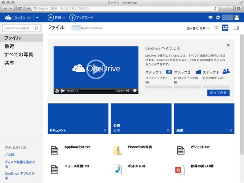Select the AppBankとは.txt file icon

pos(55,150)
